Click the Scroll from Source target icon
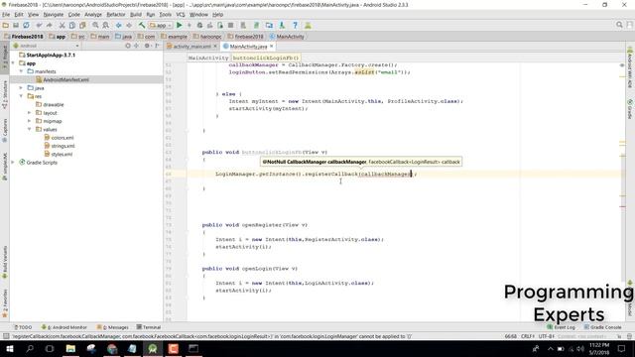The width and height of the screenshot is (635, 357). pos(128,46)
